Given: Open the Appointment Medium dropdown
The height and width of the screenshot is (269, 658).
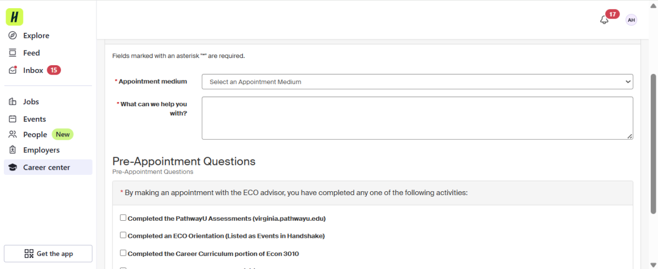Looking at the screenshot, I should click(417, 82).
